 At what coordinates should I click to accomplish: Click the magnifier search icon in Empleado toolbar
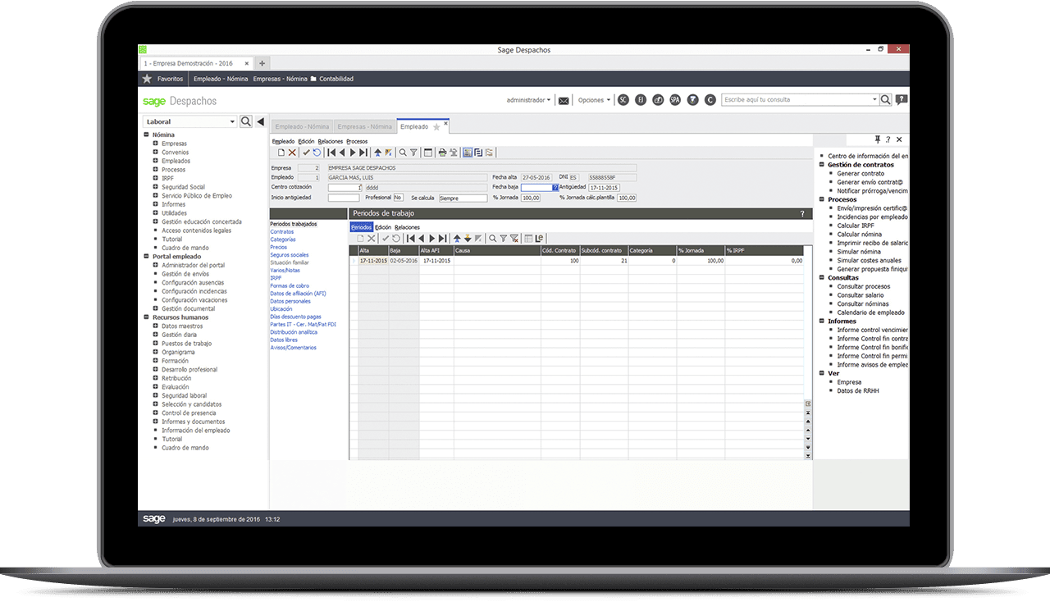click(403, 153)
